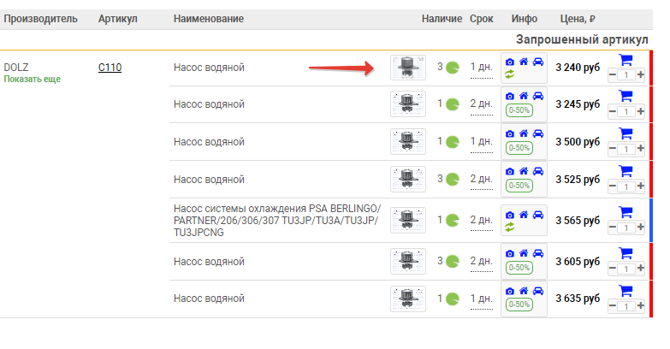
Task: Click the green availability pie in the 3 240 руб row
Action: tap(454, 67)
